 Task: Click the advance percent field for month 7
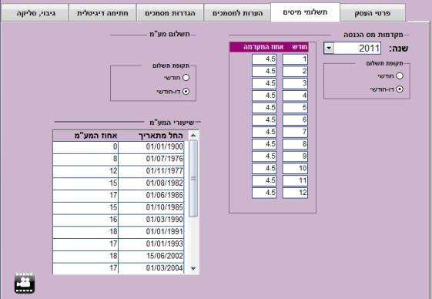click(264, 132)
